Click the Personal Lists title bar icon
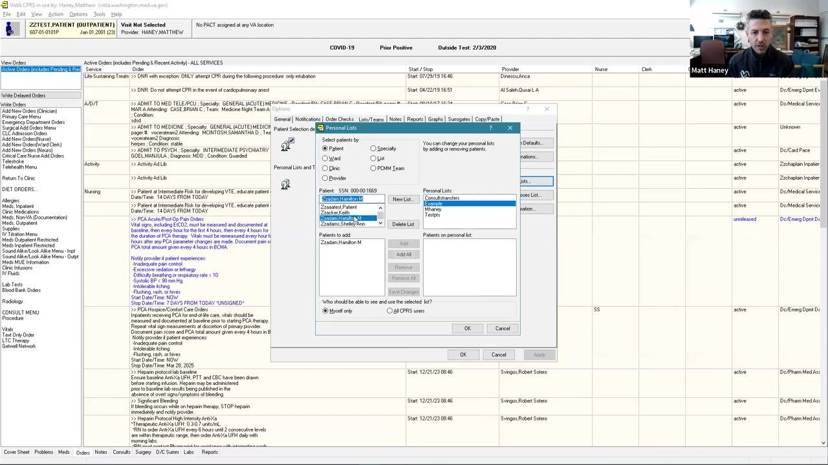The height and width of the screenshot is (465, 828). [321, 128]
